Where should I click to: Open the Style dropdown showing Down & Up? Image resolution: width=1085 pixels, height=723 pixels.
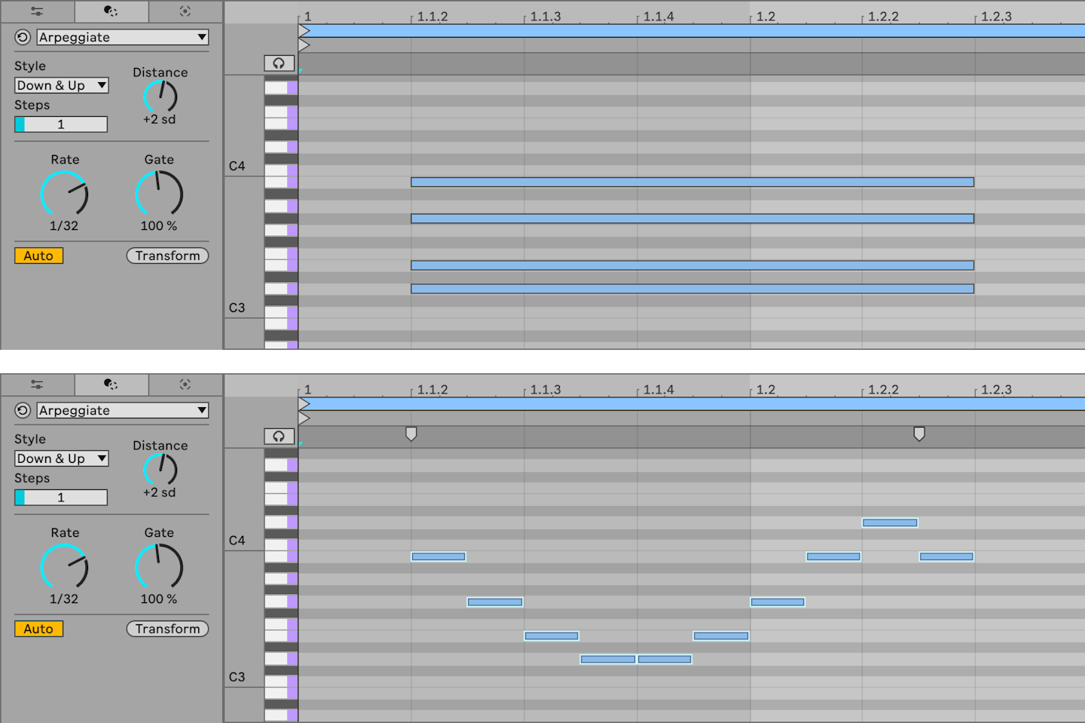(x=60, y=85)
